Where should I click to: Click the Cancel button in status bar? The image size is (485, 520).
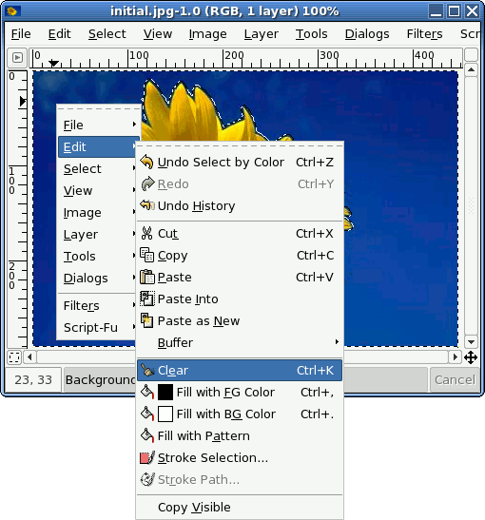455,379
